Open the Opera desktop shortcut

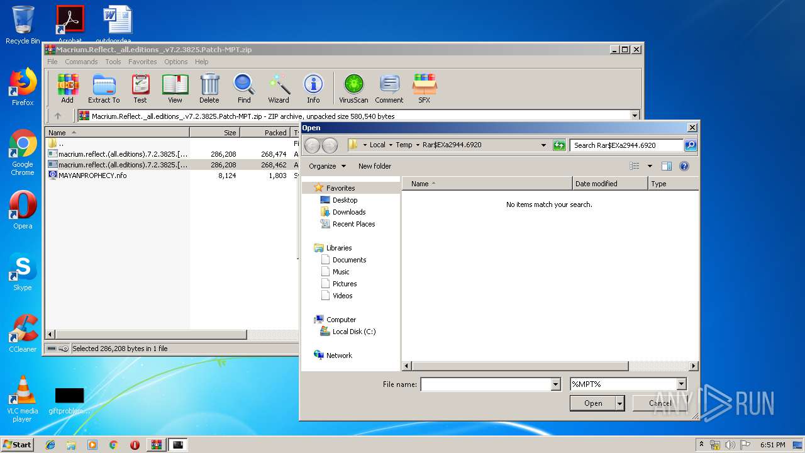[x=23, y=210]
